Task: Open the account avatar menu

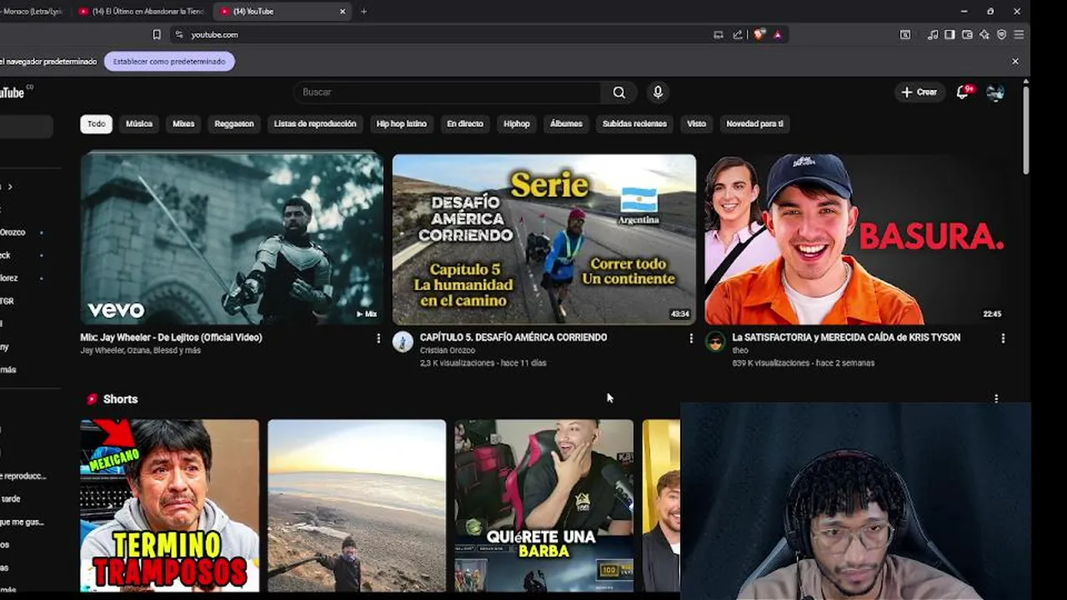Action: click(x=995, y=92)
